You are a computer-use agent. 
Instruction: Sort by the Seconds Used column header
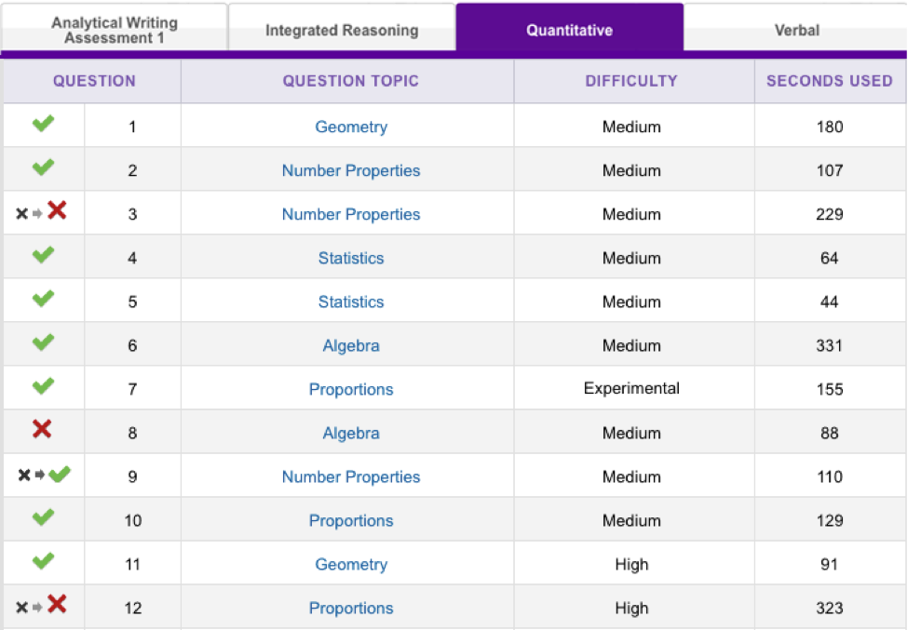[x=829, y=81]
